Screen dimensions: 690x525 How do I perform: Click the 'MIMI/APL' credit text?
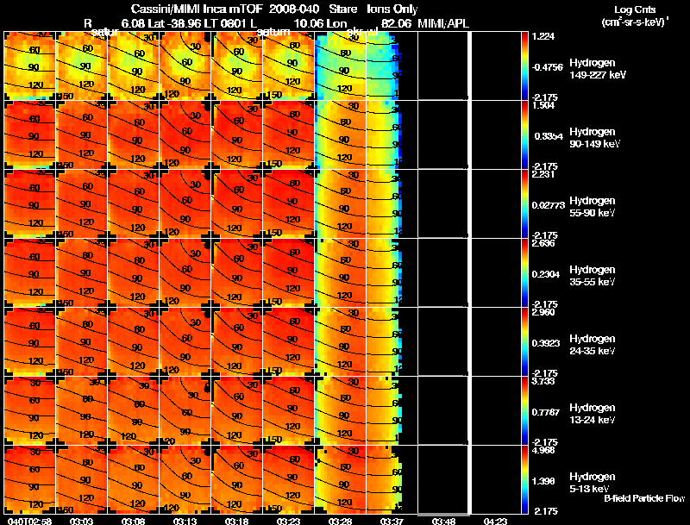tap(443, 24)
